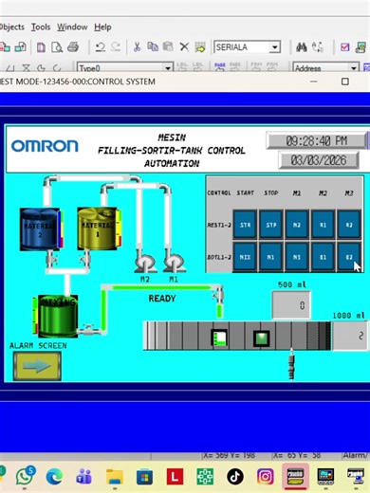Click the M2 pump graphic
Viewport: 370px width, 493px height.
point(145,262)
